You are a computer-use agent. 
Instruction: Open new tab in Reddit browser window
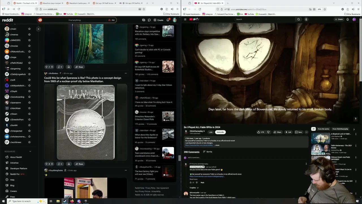pyautogui.click(x=147, y=3)
